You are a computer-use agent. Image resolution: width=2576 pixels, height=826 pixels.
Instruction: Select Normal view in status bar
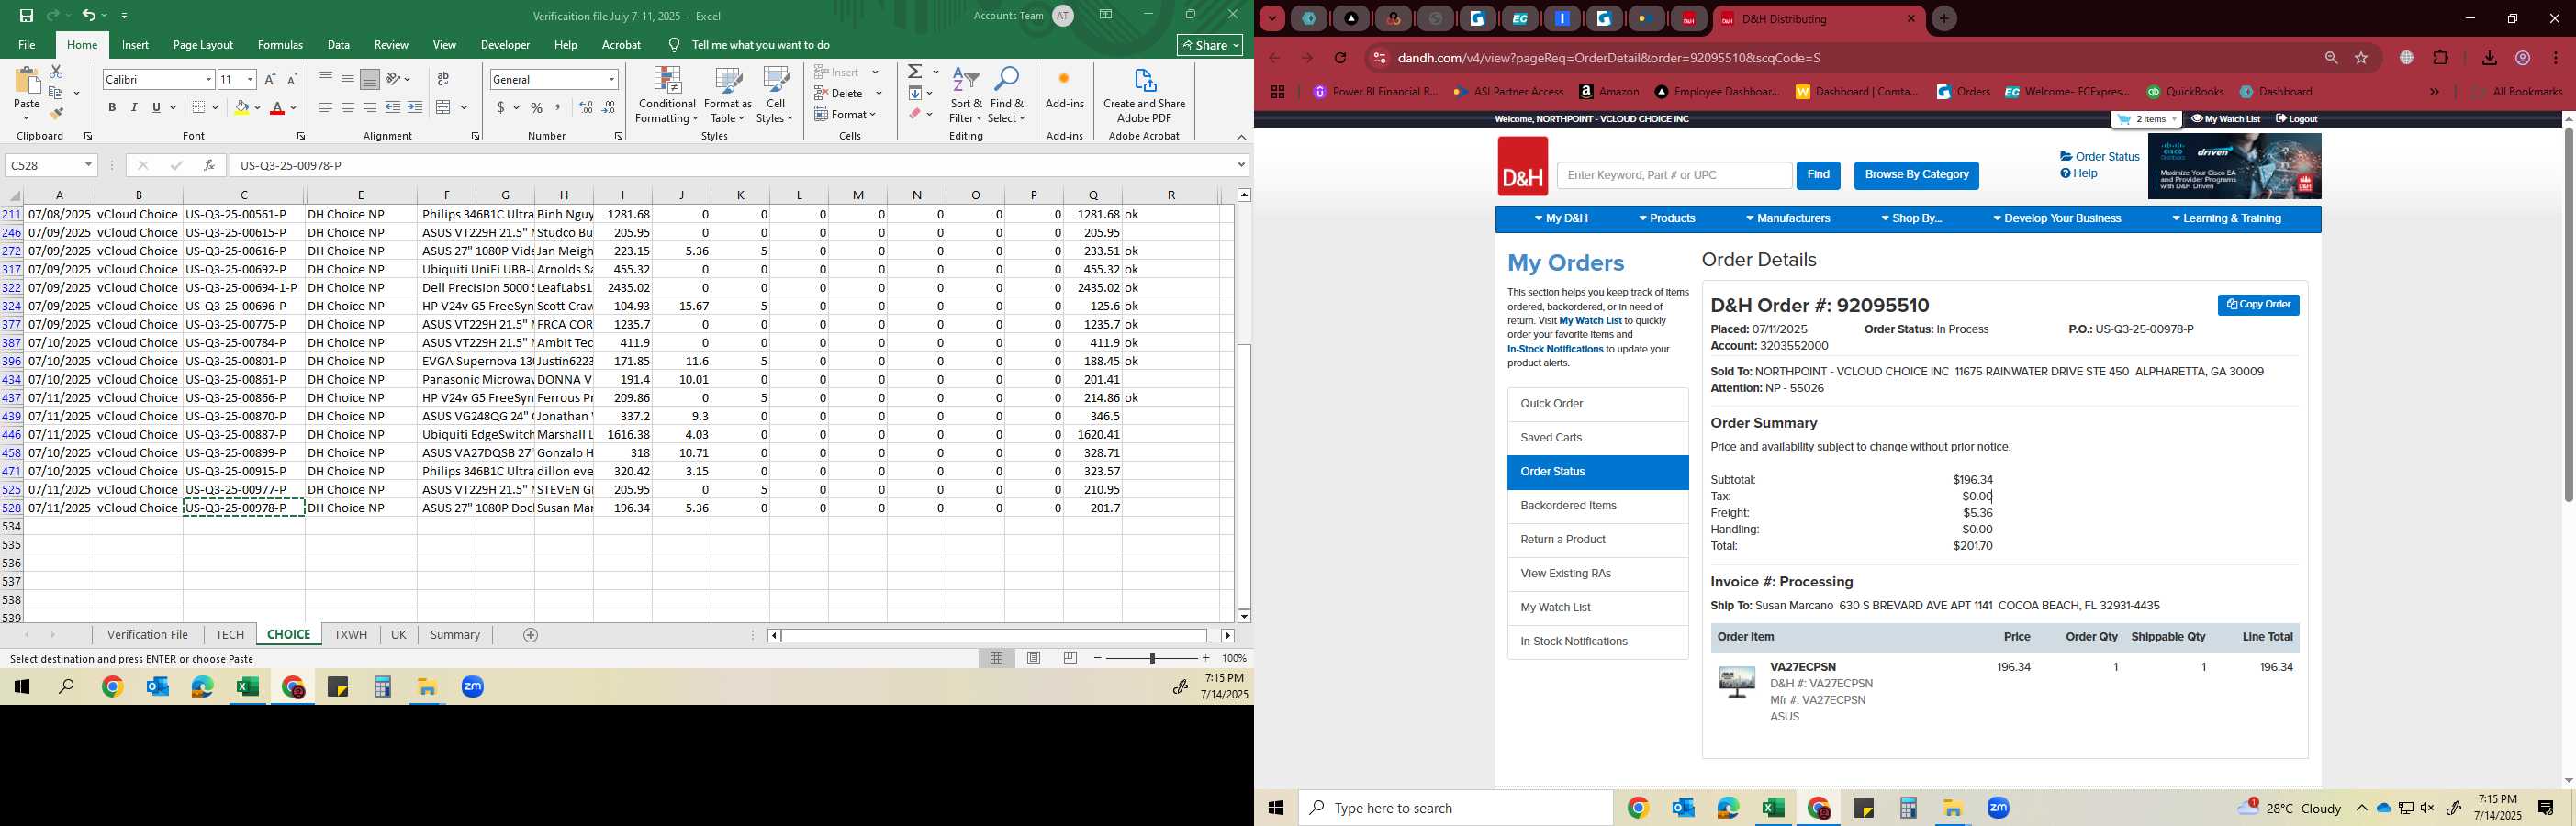point(996,658)
